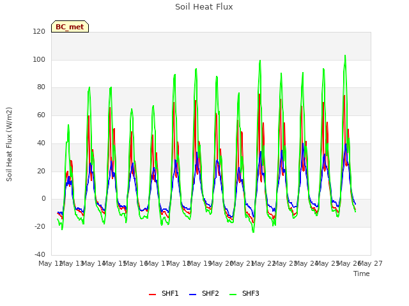Viewport: 409px width, 306px height.
Task: Click the green SHF3 peak above 100
Action: pyautogui.click(x=345, y=55)
